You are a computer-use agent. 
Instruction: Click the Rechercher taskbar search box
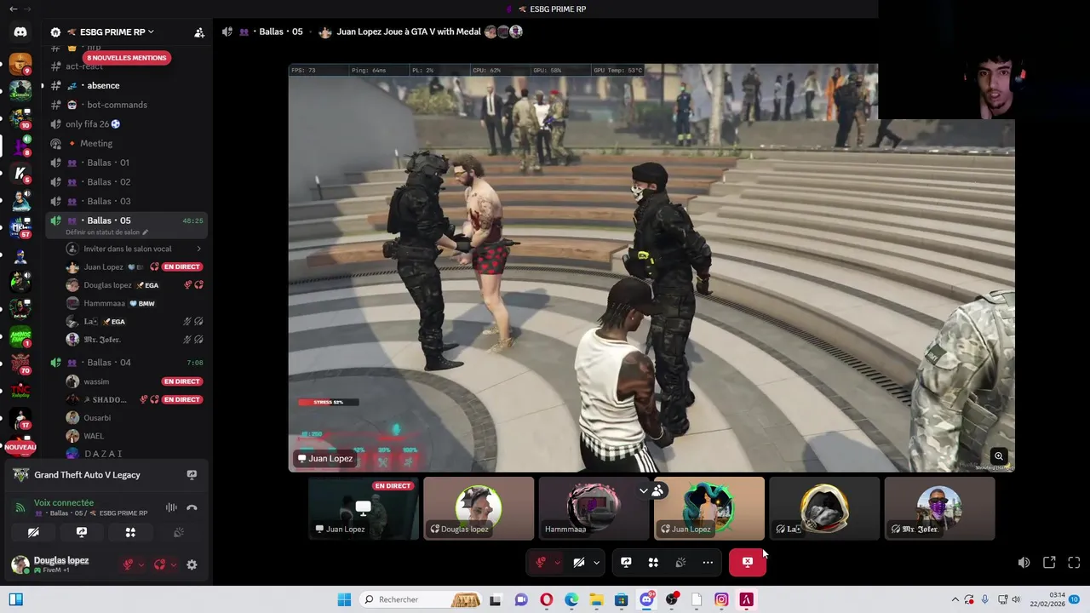click(422, 599)
